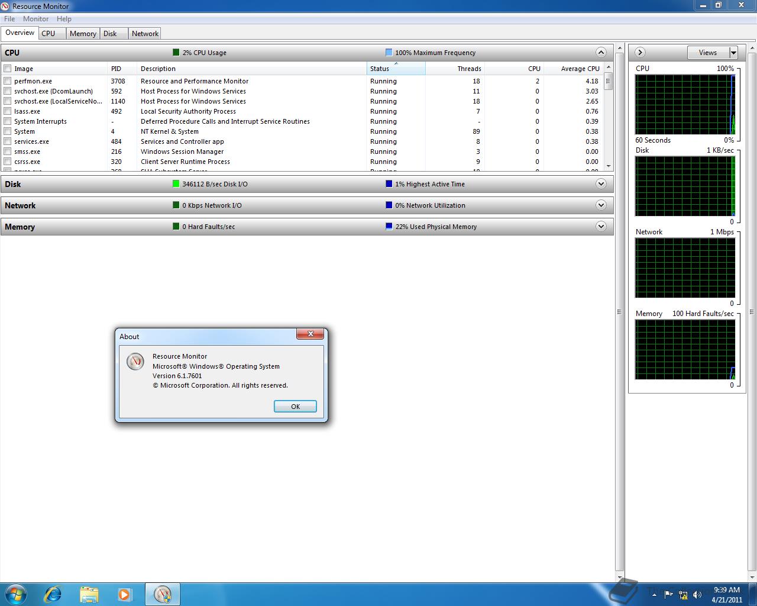Click the blue Maximum Frequency indicator square

tap(389, 52)
